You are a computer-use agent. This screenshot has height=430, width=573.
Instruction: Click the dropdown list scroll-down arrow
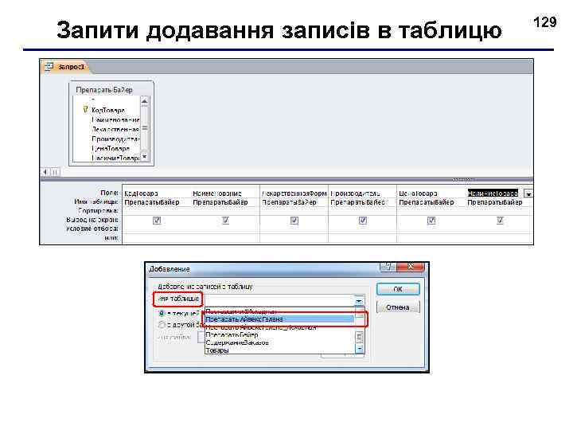point(360,350)
